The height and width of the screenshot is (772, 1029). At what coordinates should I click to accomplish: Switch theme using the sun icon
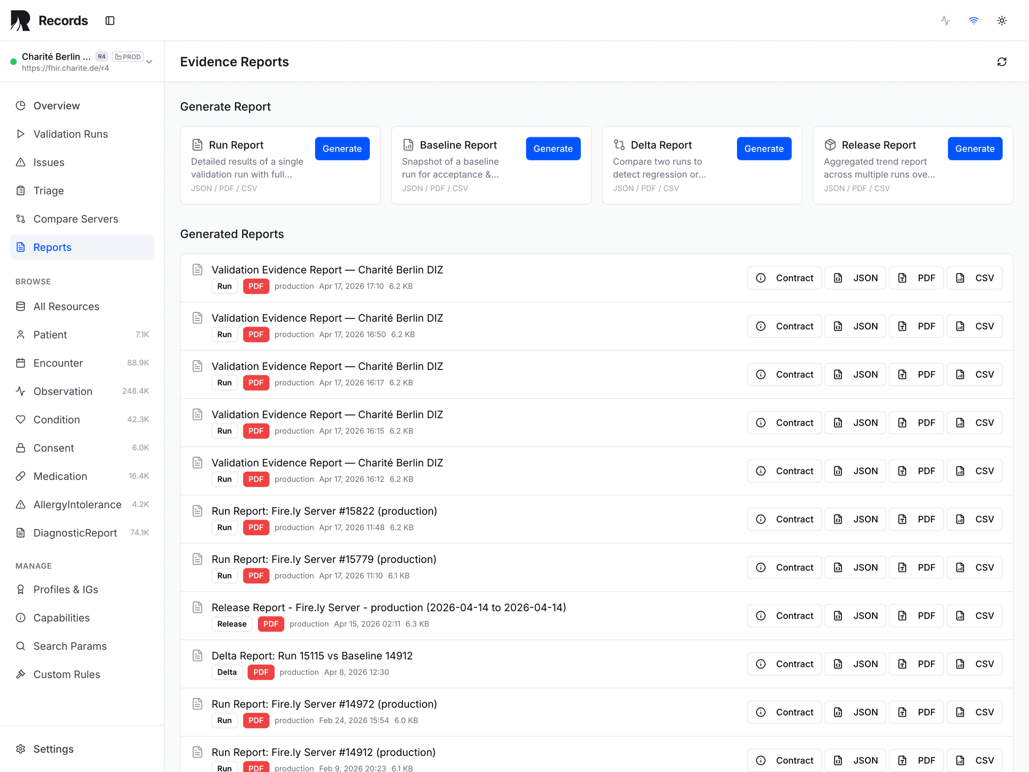[1002, 20]
